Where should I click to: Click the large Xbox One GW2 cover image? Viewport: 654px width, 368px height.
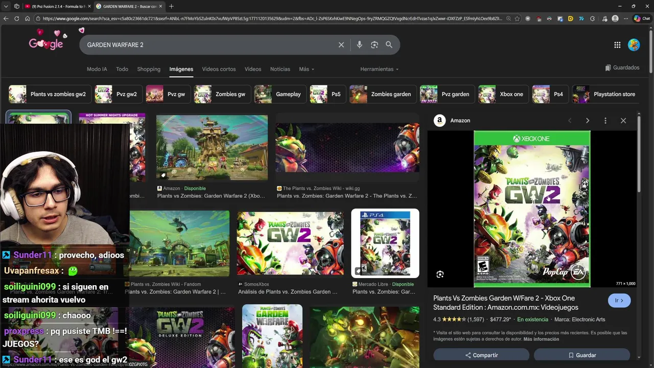coord(532,209)
